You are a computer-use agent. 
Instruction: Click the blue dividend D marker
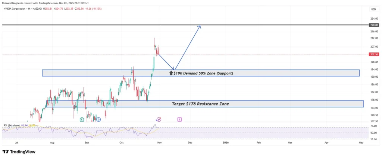(98, 119)
